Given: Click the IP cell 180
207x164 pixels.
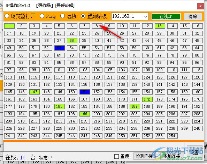Looking at the screenshot, I should click(x=47, y=106).
